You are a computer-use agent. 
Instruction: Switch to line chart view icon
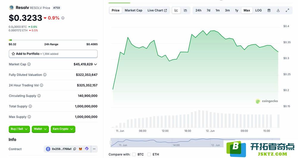tap(176, 10)
